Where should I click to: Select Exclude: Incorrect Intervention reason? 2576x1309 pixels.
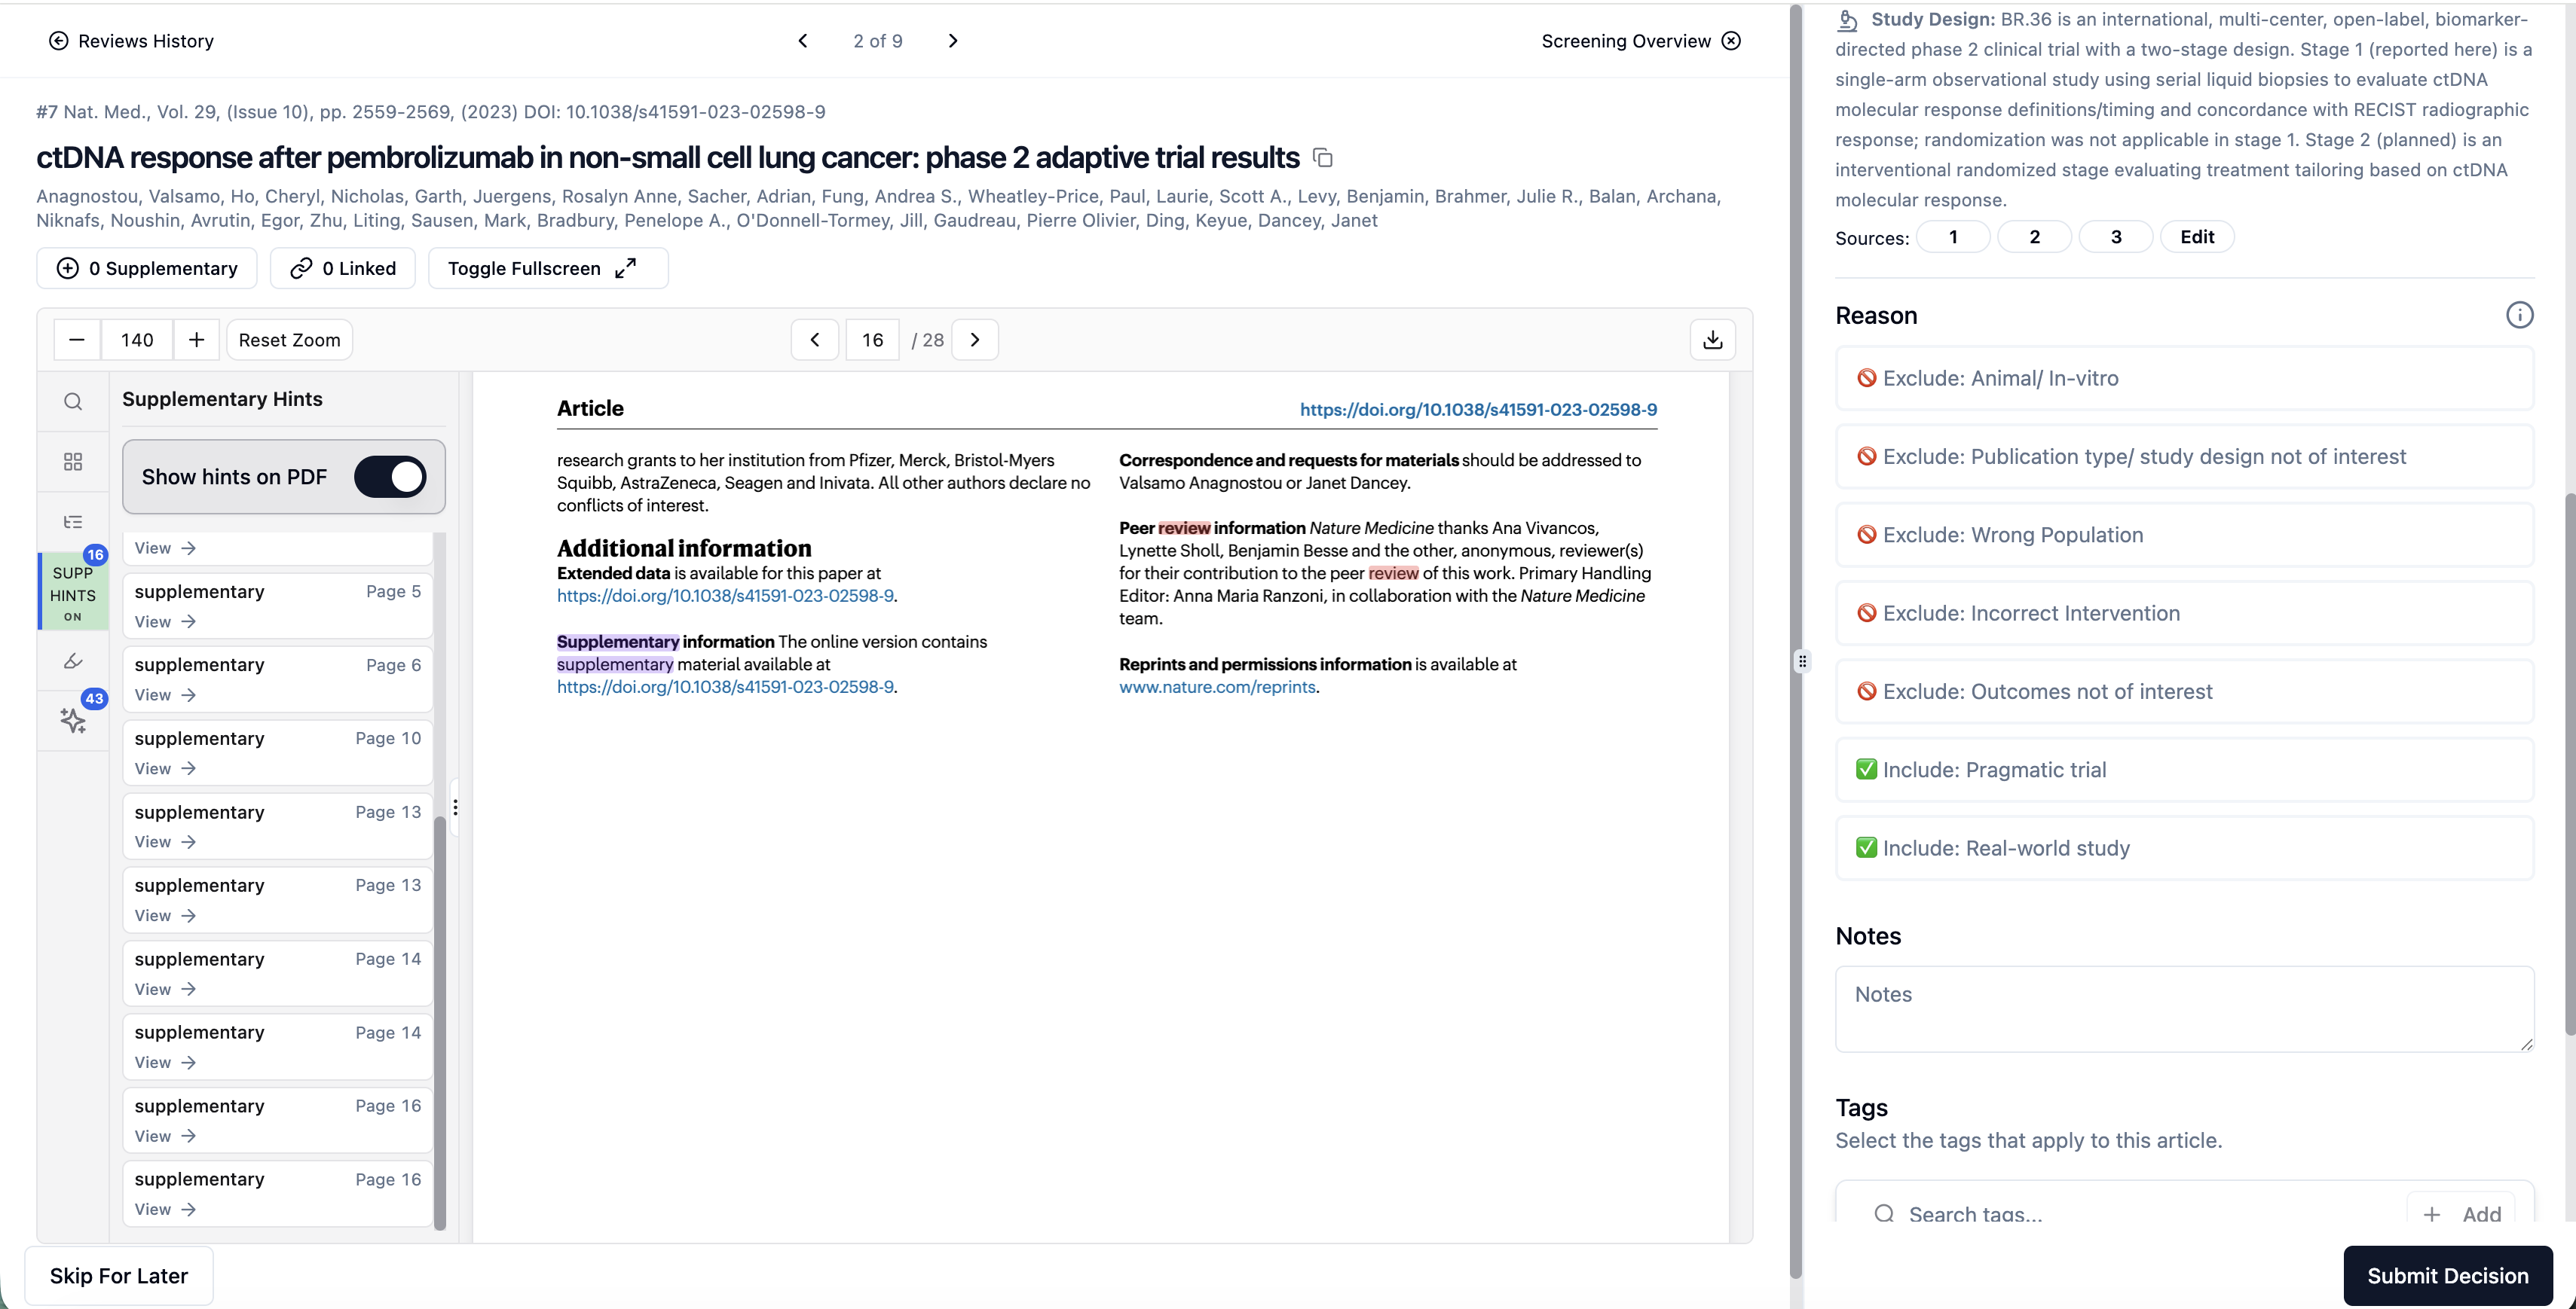tap(2184, 614)
